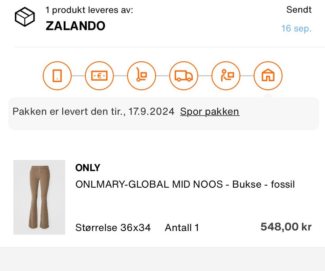Select the courier out-for-delivery icon
Image resolution: width=325 pixels, height=271 pixels.
tap(226, 76)
